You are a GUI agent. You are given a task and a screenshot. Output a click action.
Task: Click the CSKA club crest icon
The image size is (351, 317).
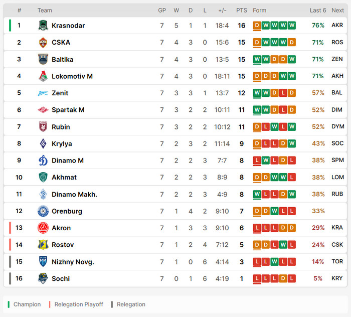[43, 42]
